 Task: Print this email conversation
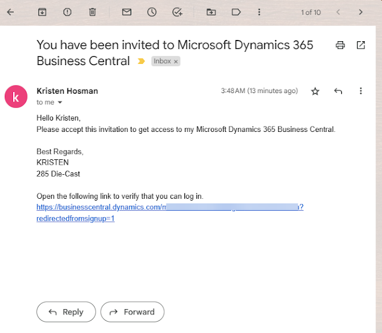[x=340, y=45]
